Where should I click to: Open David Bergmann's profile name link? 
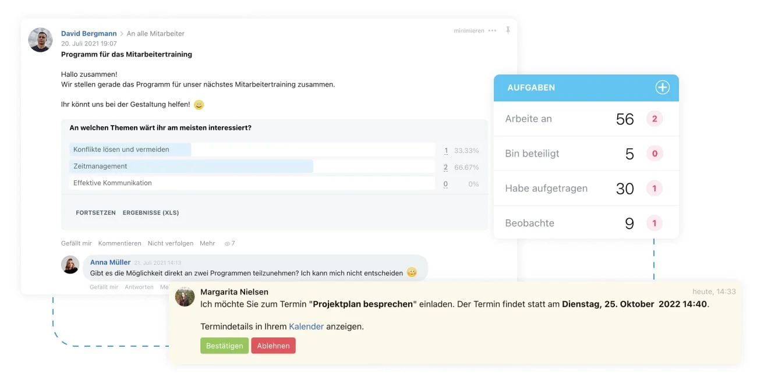[89, 34]
